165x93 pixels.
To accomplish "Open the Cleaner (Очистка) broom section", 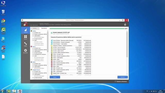I will [26, 30].
